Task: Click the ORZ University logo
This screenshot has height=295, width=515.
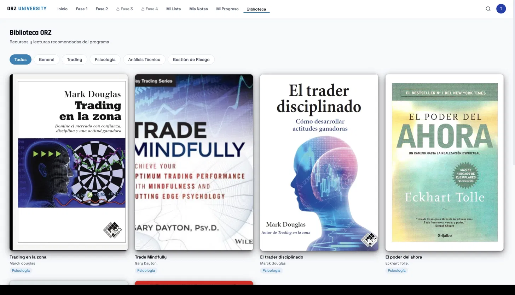Action: pyautogui.click(x=27, y=8)
